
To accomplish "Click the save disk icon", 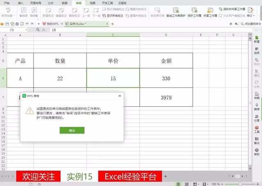I will 7,24.
